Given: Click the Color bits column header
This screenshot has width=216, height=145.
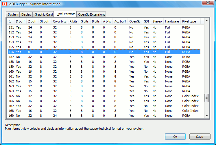Looking at the screenshot, I should pyautogui.click(x=59, y=21).
